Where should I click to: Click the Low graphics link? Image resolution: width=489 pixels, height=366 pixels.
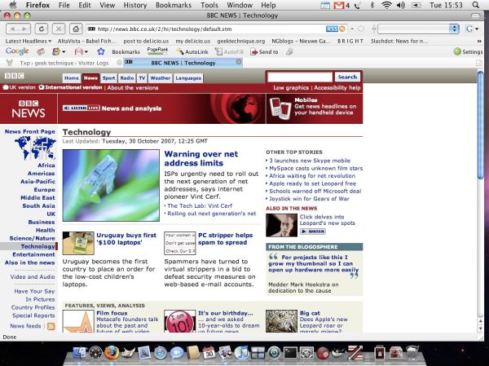291,88
